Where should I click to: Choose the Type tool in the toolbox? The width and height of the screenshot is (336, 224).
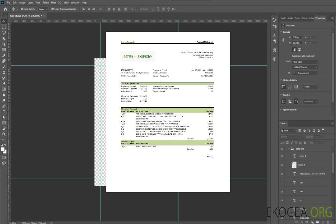(x=4, y=112)
